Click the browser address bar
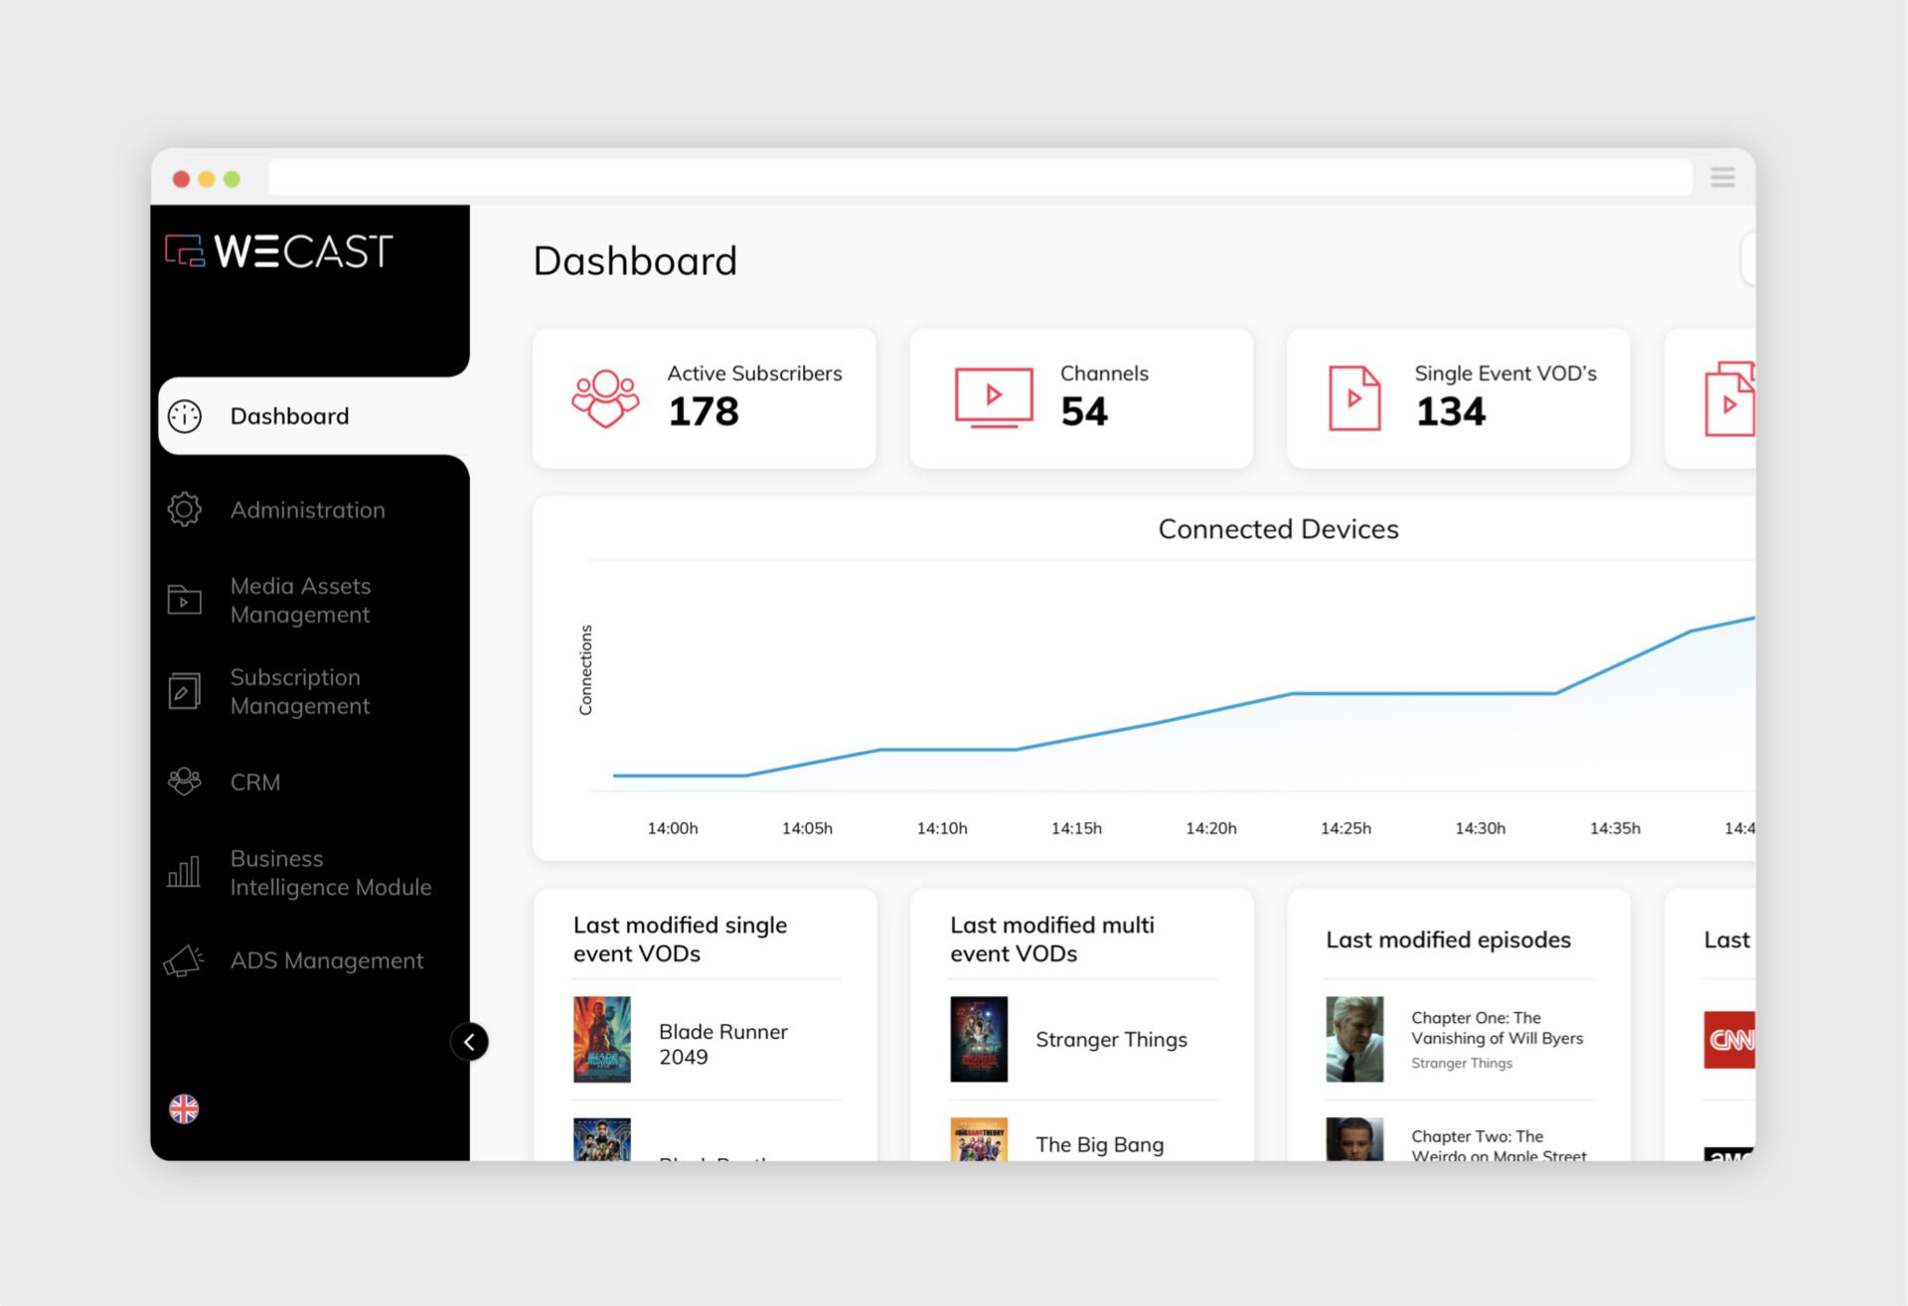 pos(979,178)
